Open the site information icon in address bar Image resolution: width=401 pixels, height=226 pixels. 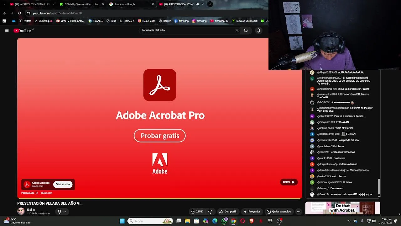click(29, 13)
